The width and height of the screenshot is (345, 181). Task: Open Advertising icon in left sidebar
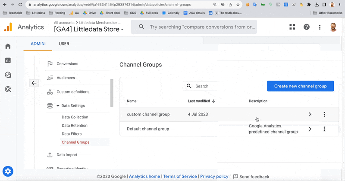(8, 89)
